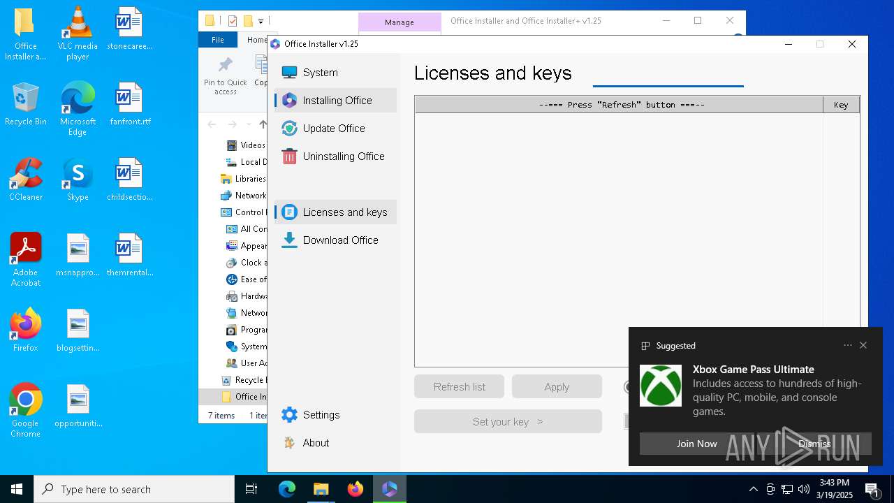Open the File tab in File Explorer
The width and height of the screenshot is (894, 503).
[x=218, y=40]
